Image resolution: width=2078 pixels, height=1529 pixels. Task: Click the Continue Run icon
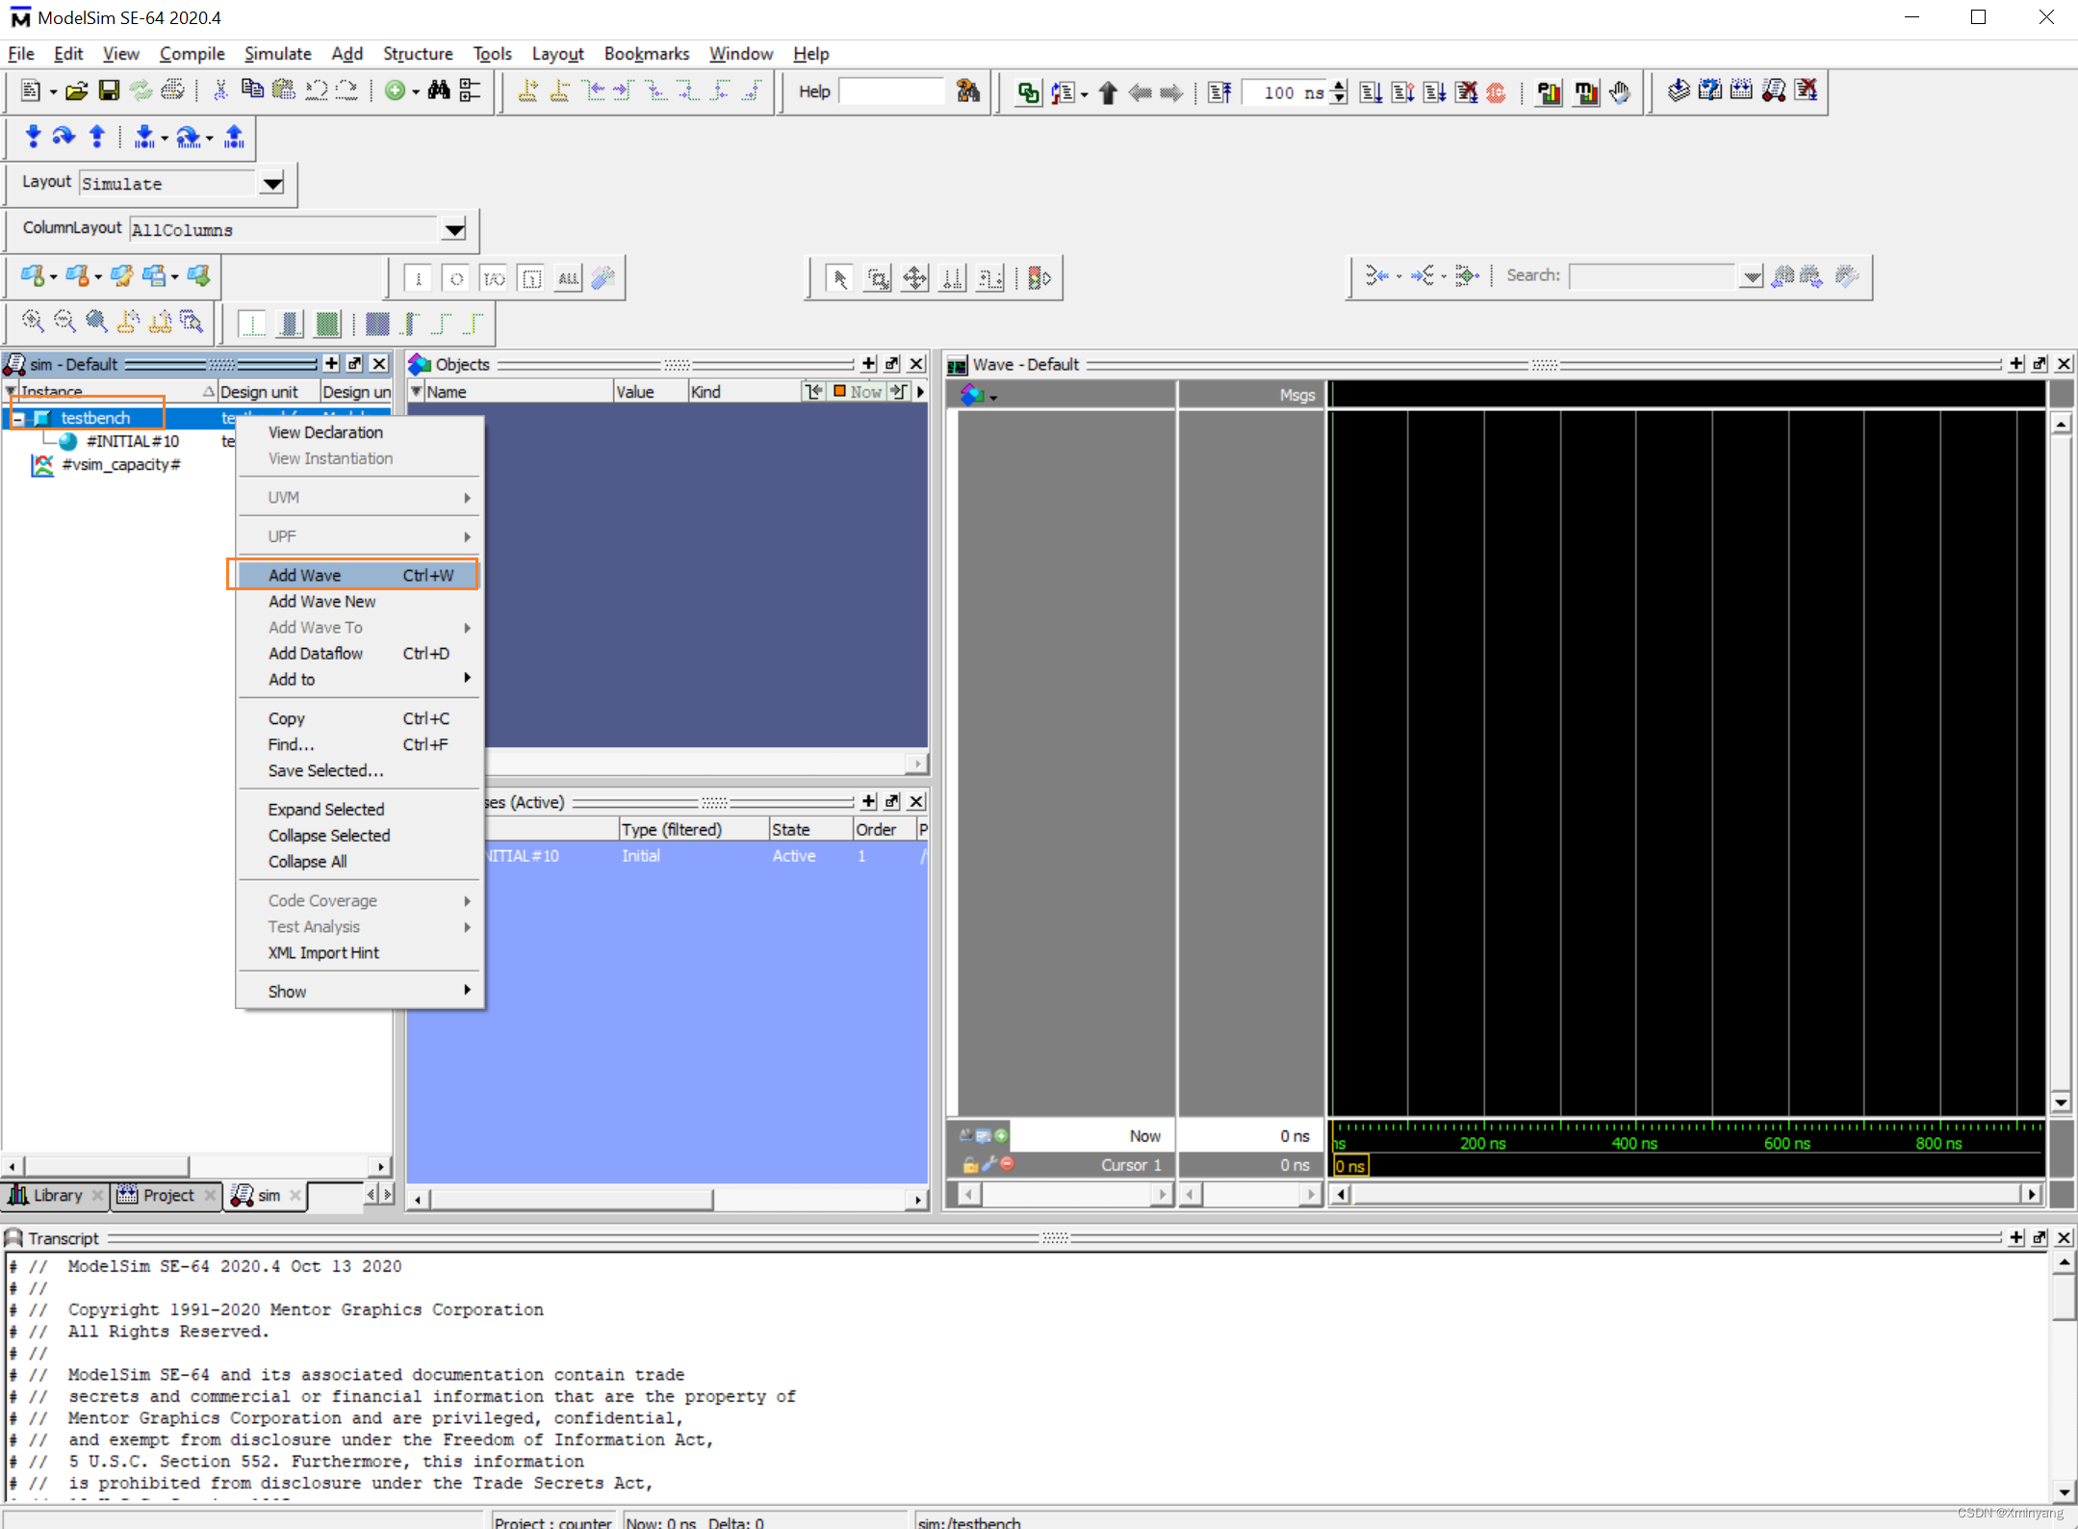coord(1403,92)
